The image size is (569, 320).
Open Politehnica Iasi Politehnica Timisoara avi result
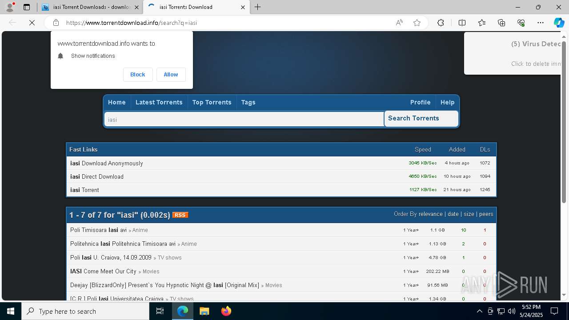(x=123, y=244)
